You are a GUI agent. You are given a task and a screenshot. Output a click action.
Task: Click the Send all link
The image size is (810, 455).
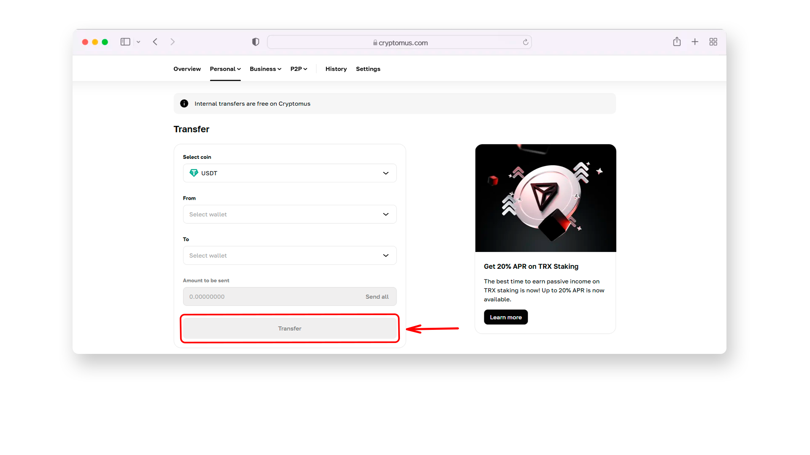click(x=377, y=296)
